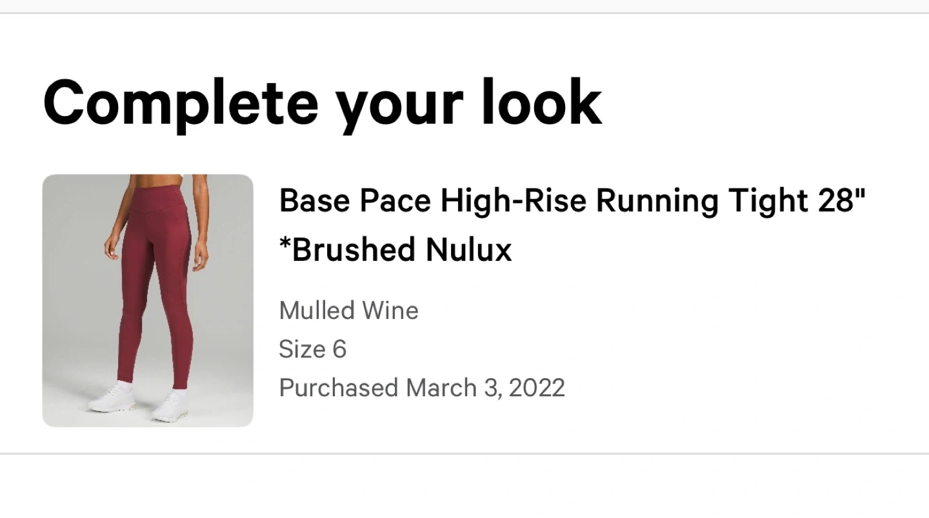
Task: Click the Size 6 text
Action: (x=312, y=349)
